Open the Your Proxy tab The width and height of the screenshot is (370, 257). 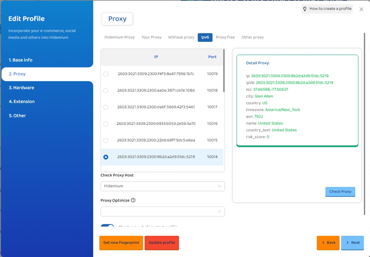point(151,37)
